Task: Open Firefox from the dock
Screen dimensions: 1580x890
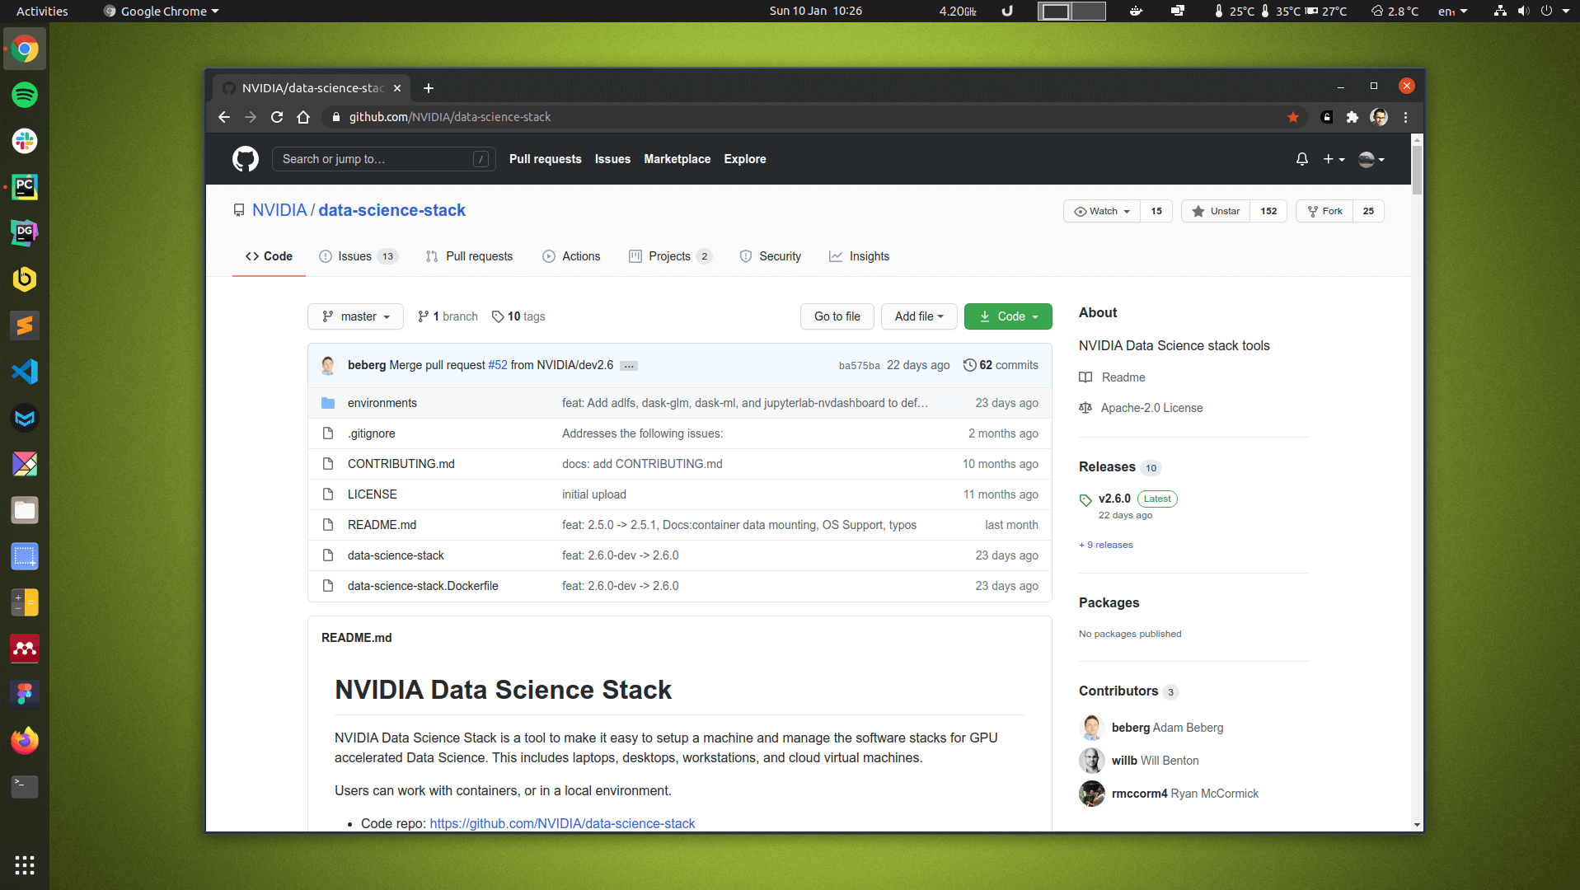Action: point(25,741)
